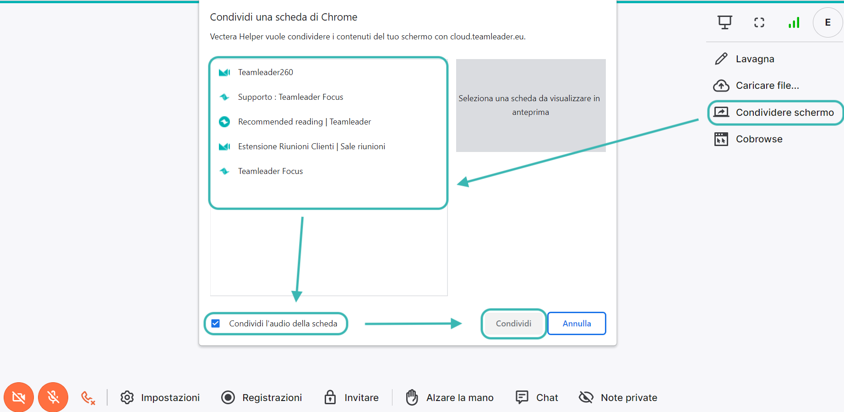Viewport: 844px width, 412px height.
Task: Click the Teamleader260 favicon in the list
Action: coord(224,72)
